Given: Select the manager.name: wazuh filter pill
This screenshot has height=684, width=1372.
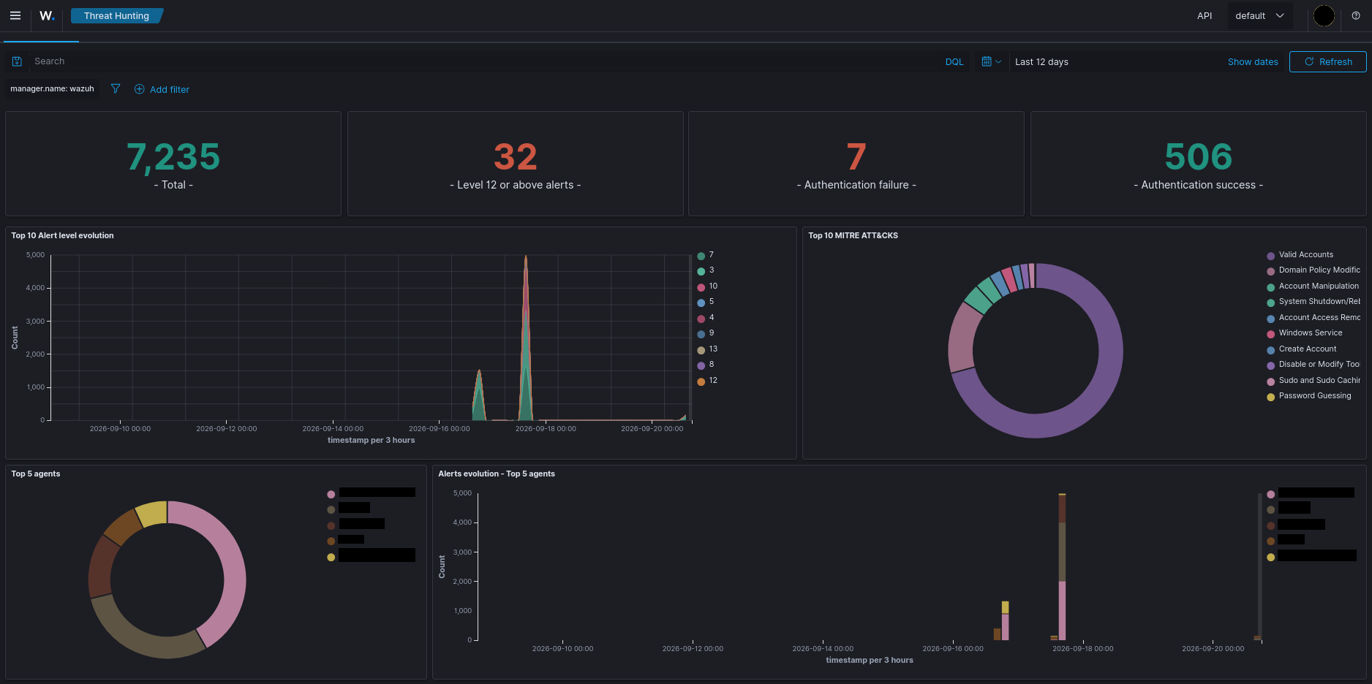Looking at the screenshot, I should coord(52,88).
